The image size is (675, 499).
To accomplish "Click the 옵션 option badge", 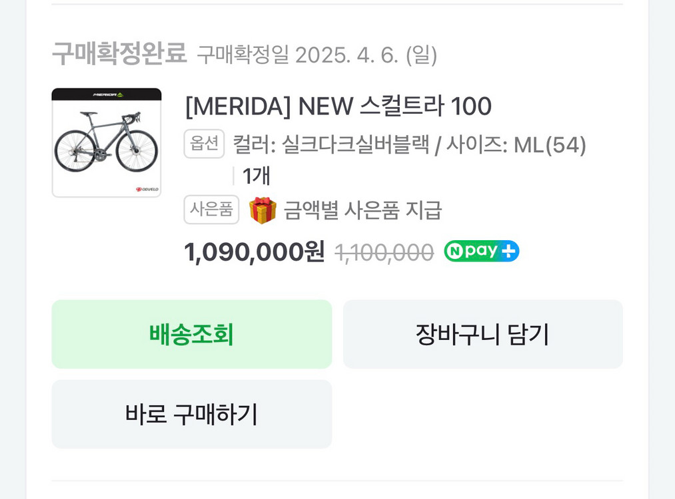I will (x=204, y=144).
